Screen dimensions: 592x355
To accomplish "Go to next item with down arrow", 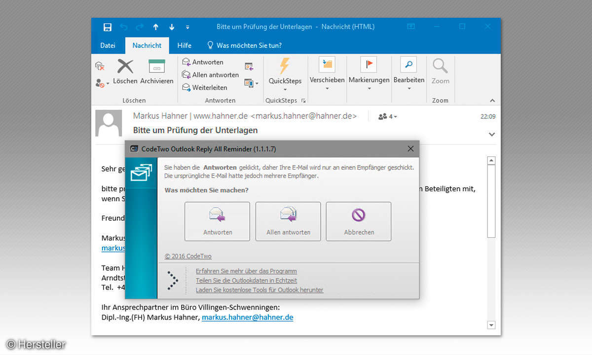I will tap(172, 27).
